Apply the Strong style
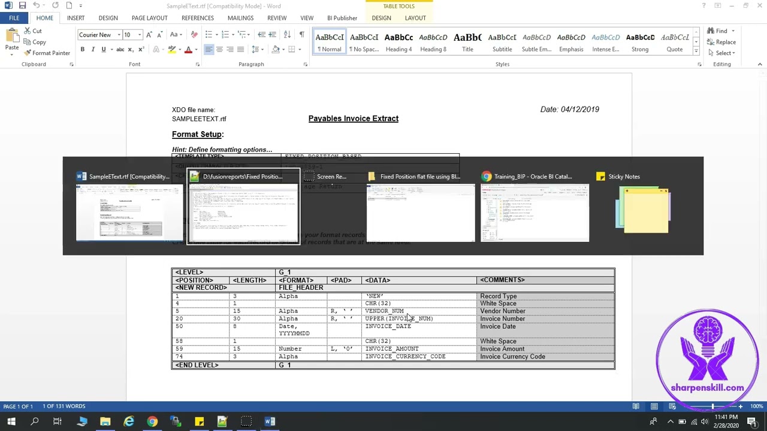Screen dimensions: 767x431 click(x=640, y=42)
